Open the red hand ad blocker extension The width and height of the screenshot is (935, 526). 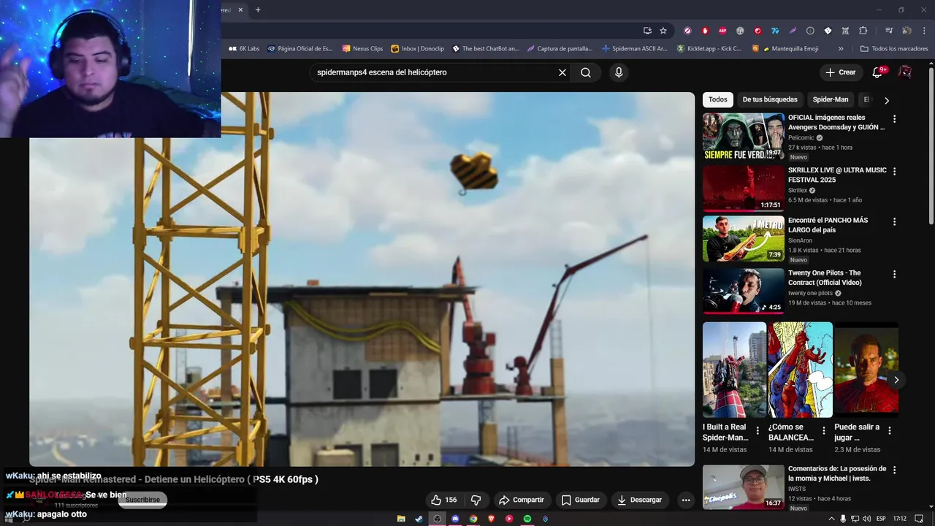click(x=705, y=31)
